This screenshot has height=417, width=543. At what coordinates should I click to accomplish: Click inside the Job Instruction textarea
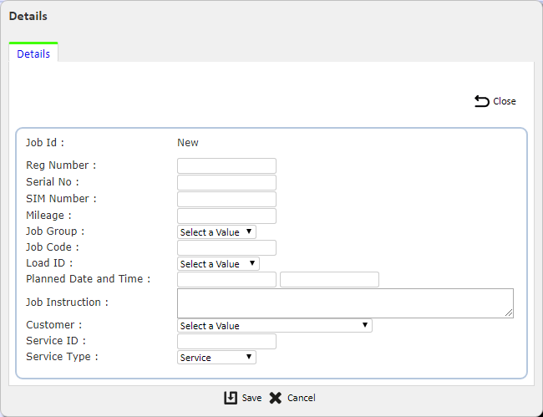[x=345, y=303]
